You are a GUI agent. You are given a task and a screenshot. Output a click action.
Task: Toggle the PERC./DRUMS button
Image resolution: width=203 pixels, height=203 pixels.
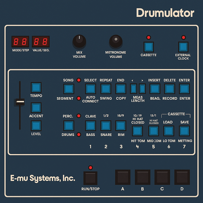pyautogui.click(x=69, y=126)
